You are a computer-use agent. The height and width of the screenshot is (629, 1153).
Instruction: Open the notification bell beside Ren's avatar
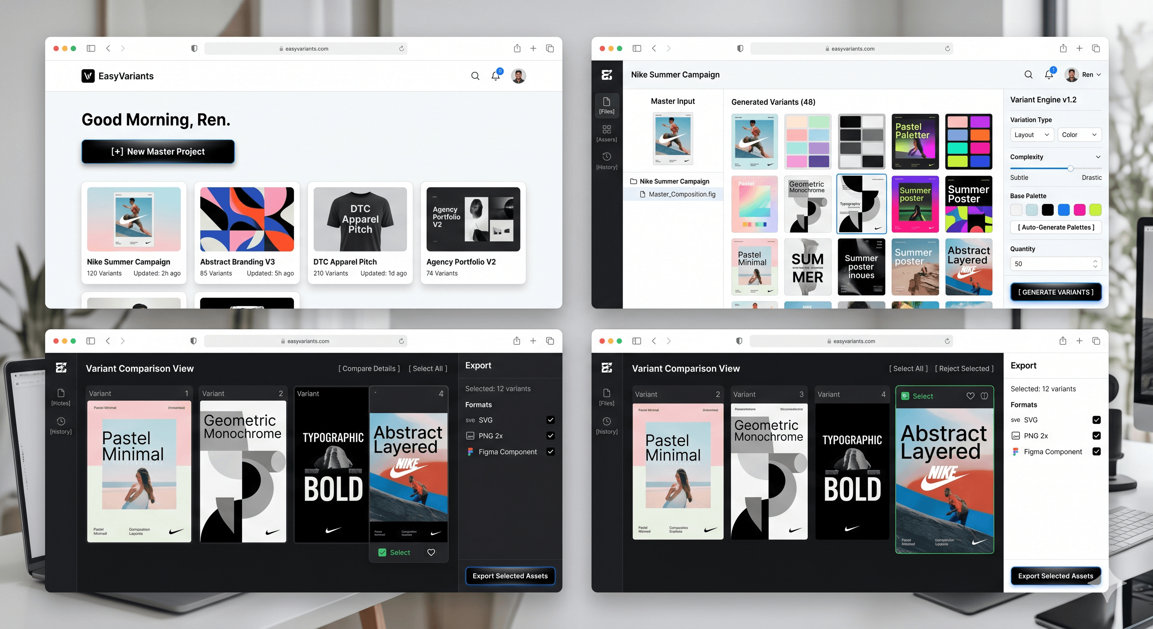1049,74
